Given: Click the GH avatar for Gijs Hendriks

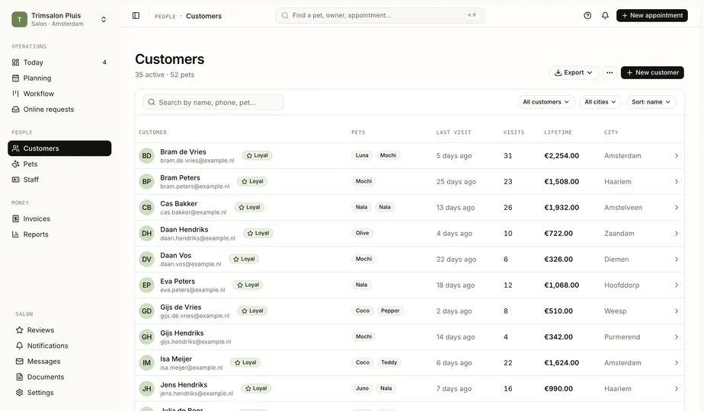Looking at the screenshot, I should tap(146, 337).
